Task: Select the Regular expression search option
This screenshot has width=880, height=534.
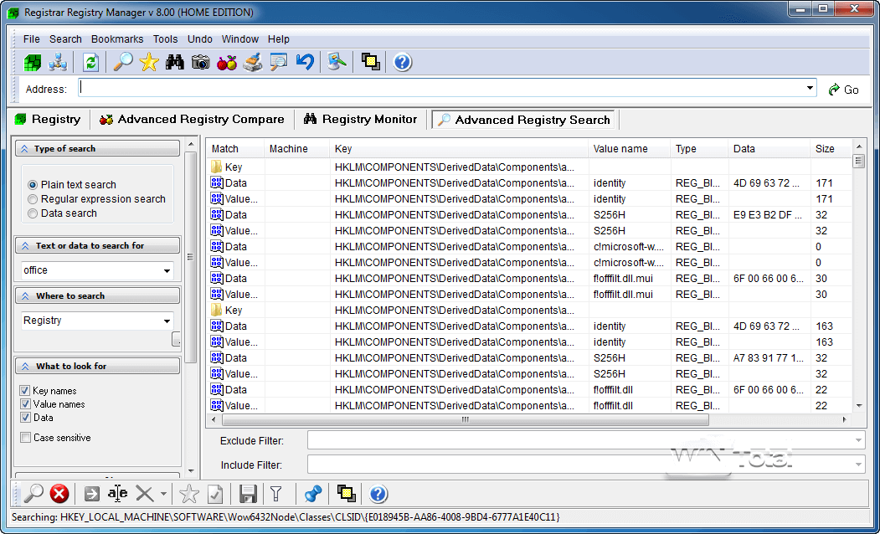Action: click(33, 199)
